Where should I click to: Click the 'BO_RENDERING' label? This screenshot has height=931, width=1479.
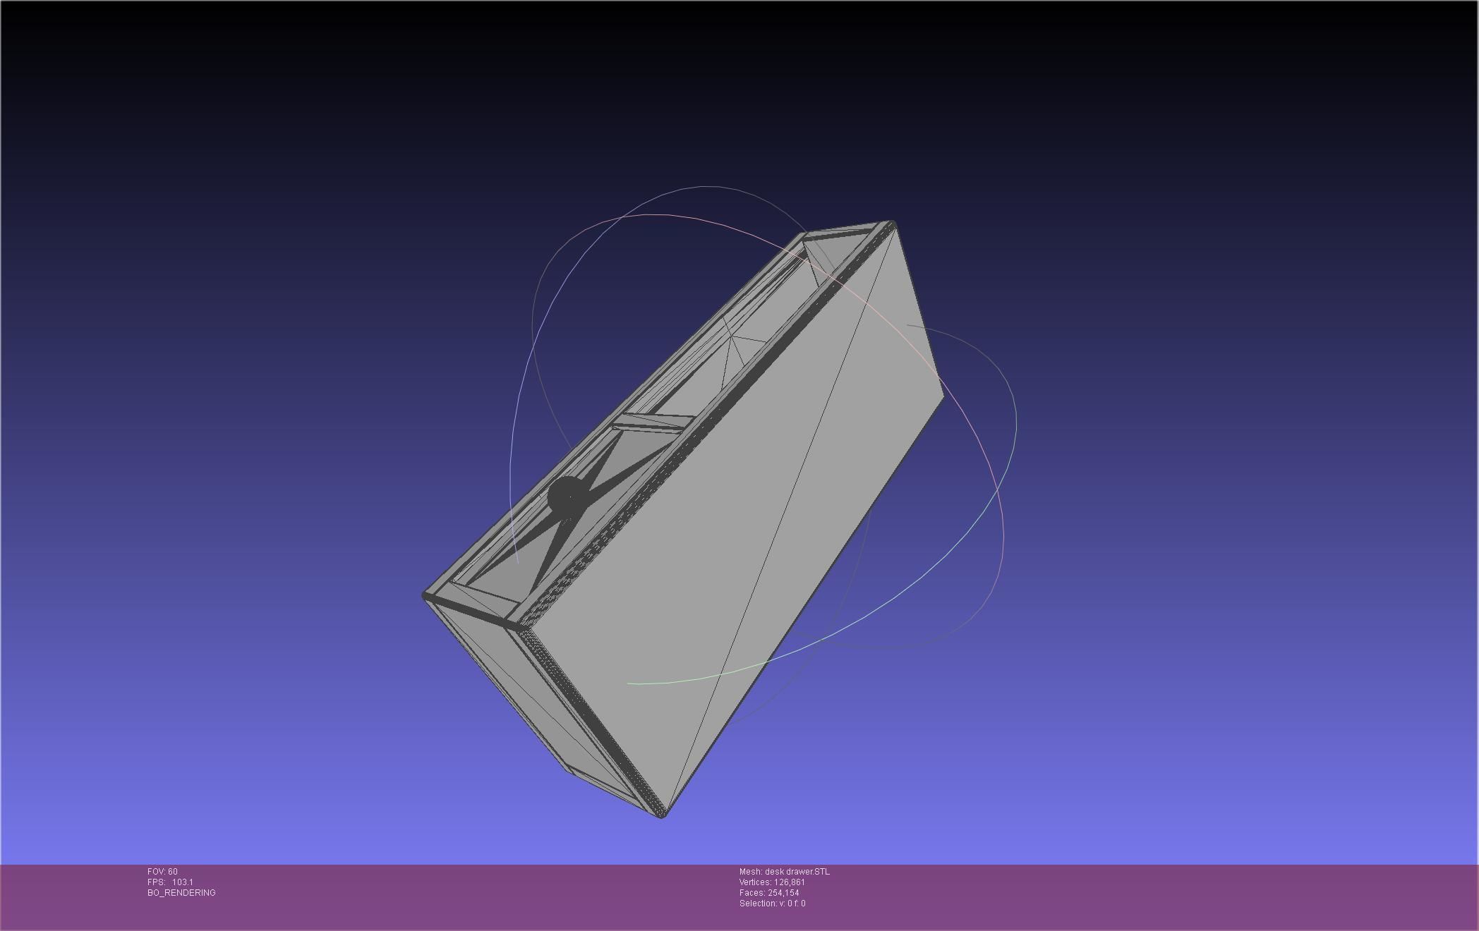click(x=181, y=893)
